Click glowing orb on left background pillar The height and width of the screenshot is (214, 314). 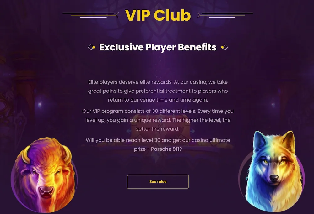point(40,104)
